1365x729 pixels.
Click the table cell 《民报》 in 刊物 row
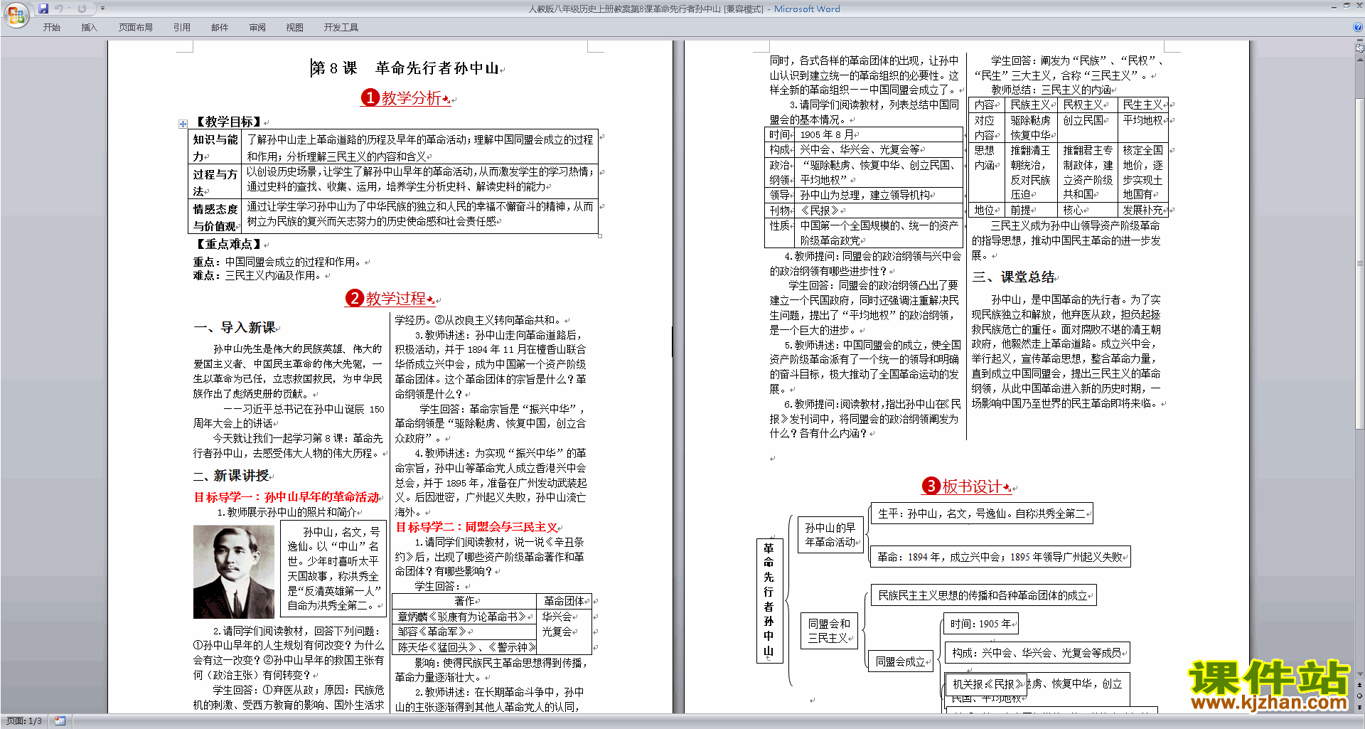point(879,211)
